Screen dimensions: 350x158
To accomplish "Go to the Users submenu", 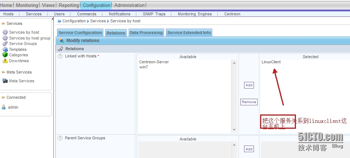I will [59, 14].
